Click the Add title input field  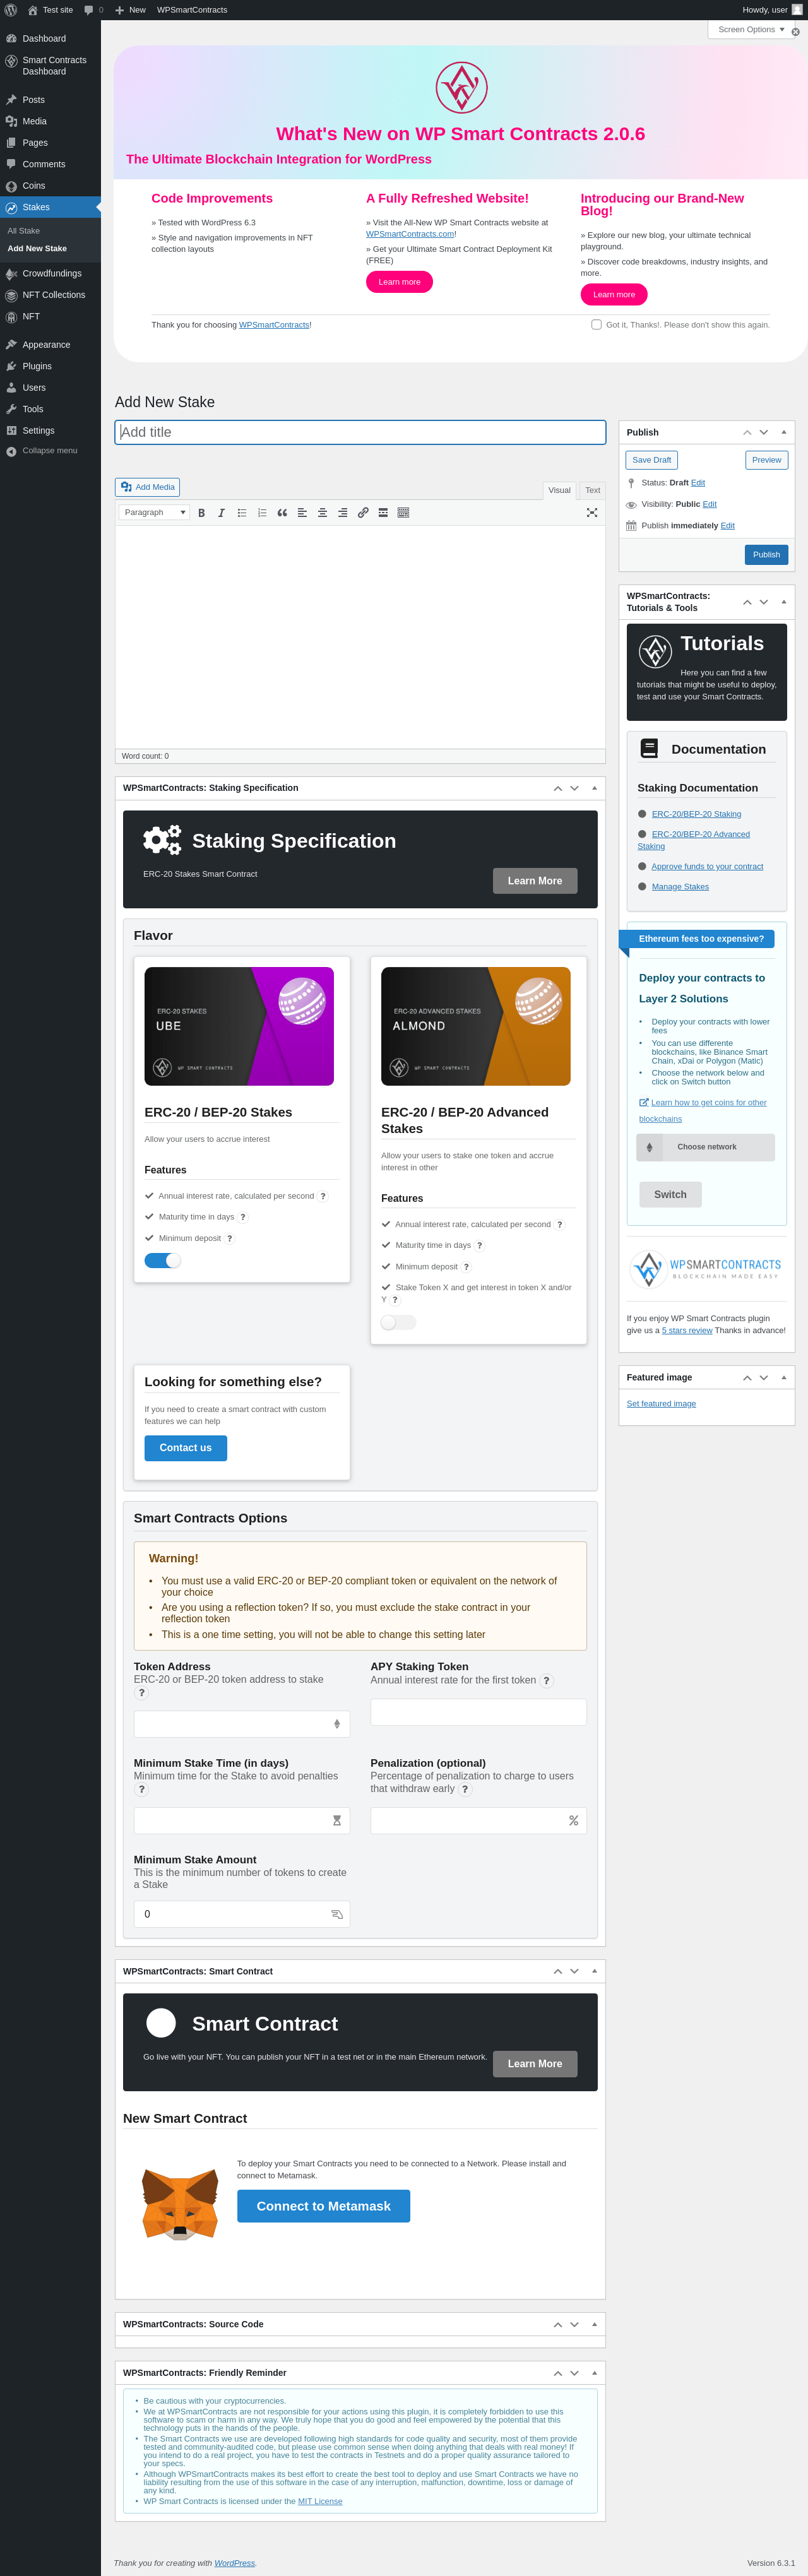(360, 432)
